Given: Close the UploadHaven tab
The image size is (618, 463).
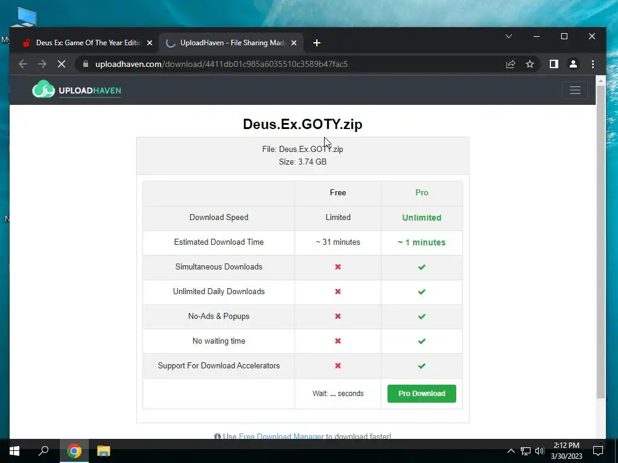Looking at the screenshot, I should 294,43.
